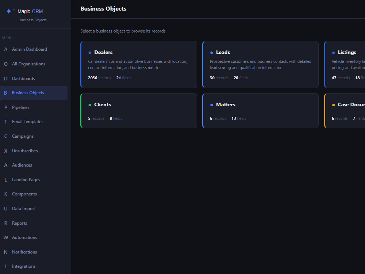This screenshot has height=274, width=365.
Task: Open Reports from the menu
Action: [34, 223]
